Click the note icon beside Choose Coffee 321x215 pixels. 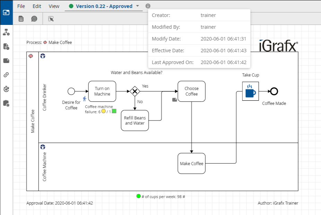[x=175, y=100]
